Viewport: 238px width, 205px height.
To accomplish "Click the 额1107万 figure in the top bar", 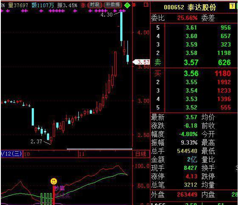I will pos(43,5).
